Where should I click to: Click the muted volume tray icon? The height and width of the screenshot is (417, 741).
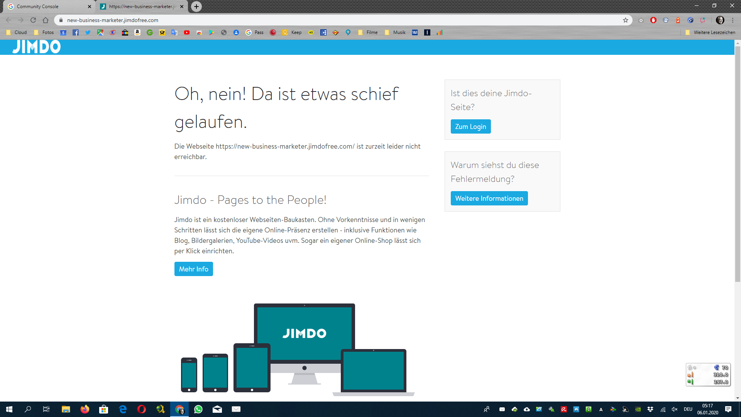[675, 409]
